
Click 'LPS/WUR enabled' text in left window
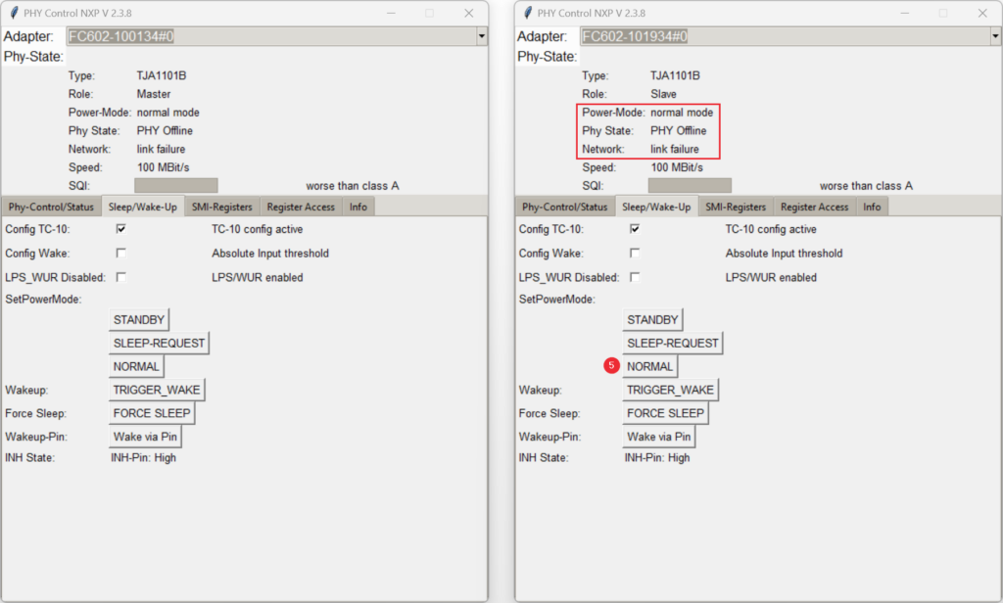(258, 278)
